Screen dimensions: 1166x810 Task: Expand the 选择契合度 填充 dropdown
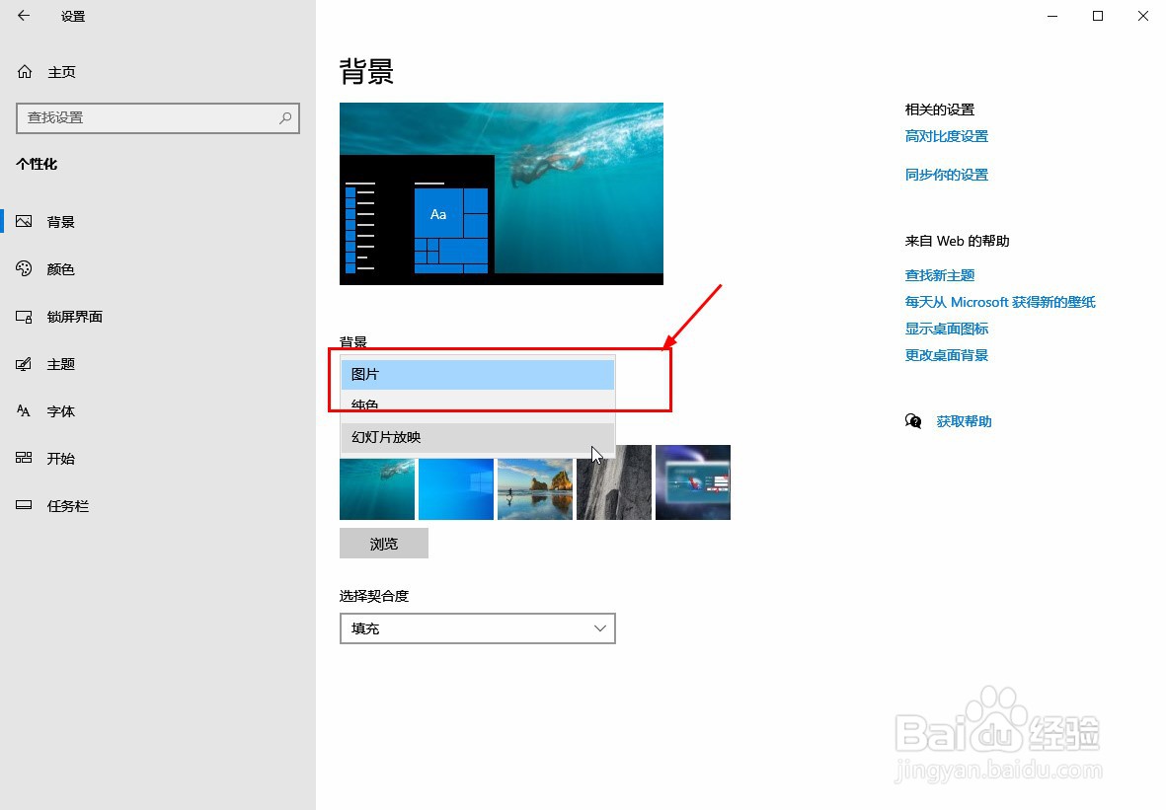pyautogui.click(x=478, y=628)
